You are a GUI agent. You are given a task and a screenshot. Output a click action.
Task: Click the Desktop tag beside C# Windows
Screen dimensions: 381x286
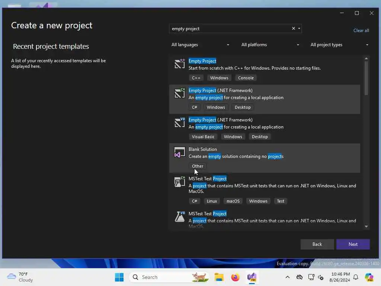(x=243, y=107)
